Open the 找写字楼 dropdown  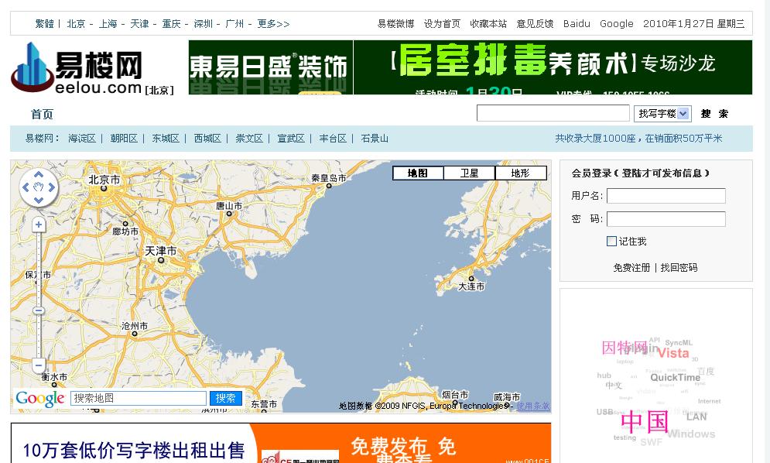pos(663,114)
